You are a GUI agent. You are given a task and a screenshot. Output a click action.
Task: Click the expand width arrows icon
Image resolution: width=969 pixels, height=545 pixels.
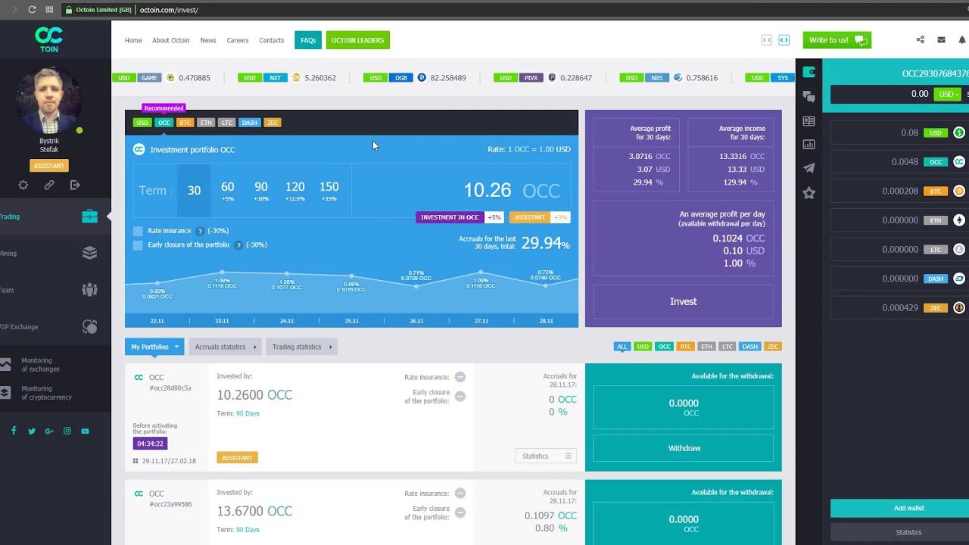pyautogui.click(x=784, y=40)
